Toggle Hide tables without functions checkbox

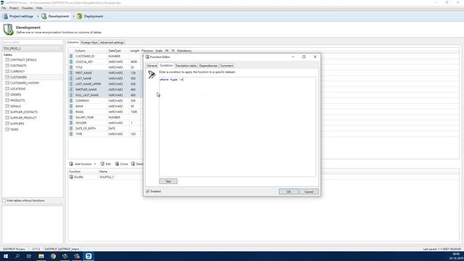click(4, 201)
